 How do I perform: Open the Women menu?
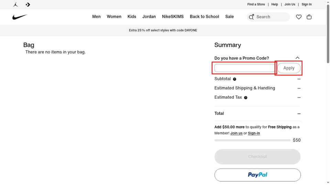click(x=114, y=16)
